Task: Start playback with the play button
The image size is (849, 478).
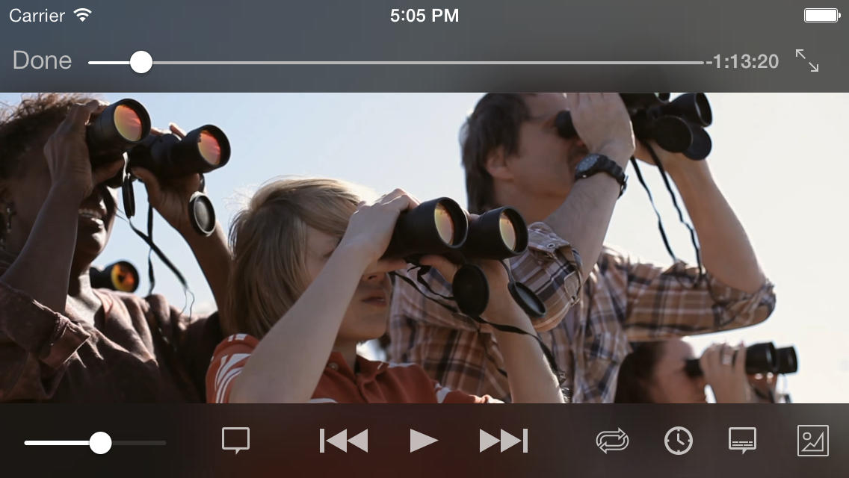Action: click(x=424, y=441)
